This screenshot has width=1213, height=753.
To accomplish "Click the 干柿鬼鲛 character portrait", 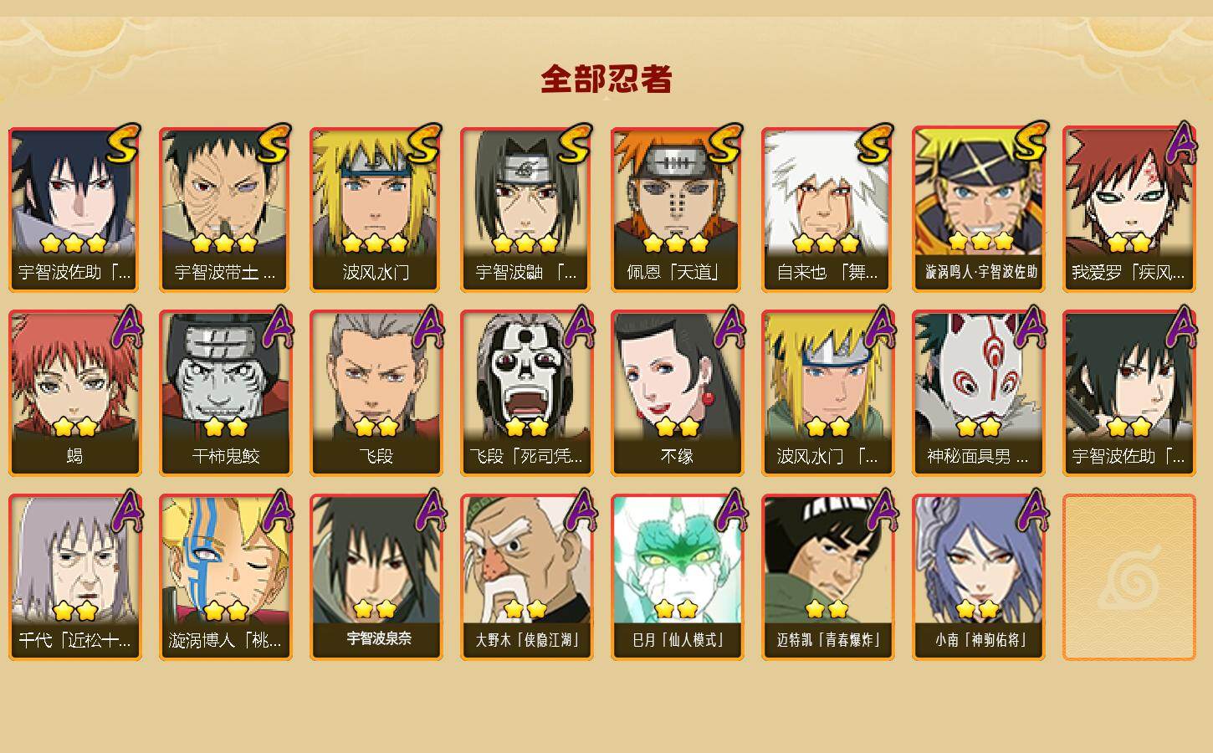I will (225, 393).
